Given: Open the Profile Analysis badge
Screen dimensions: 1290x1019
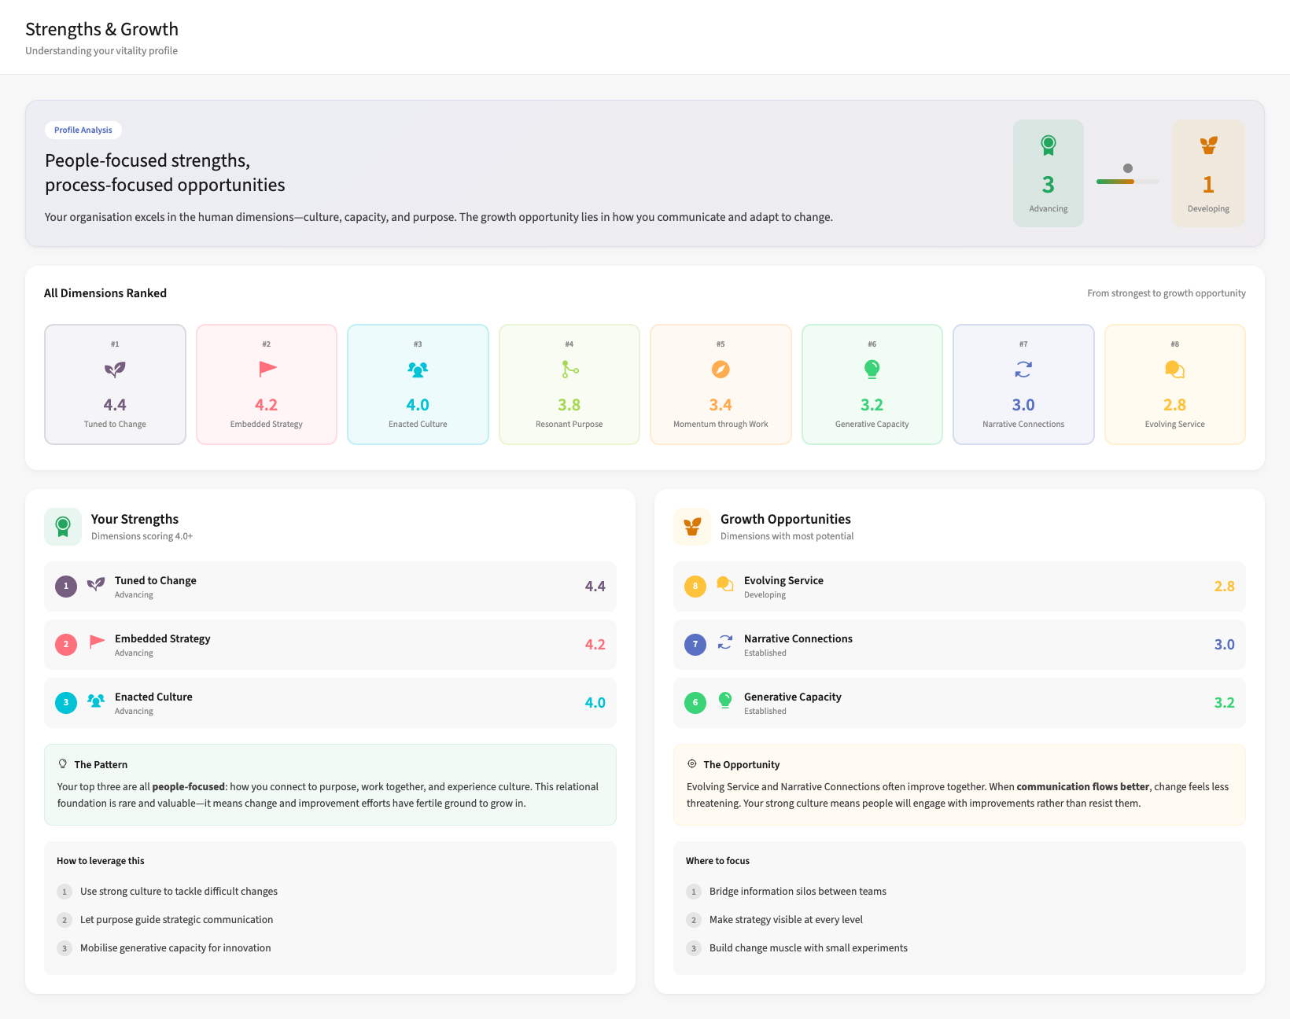Looking at the screenshot, I should (x=83, y=130).
